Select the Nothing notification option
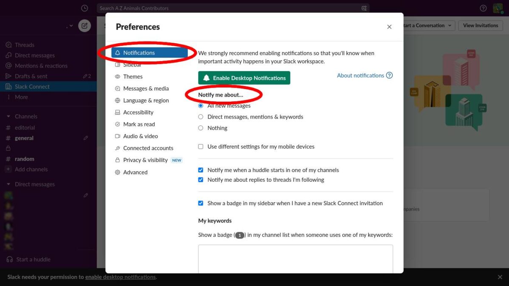This screenshot has height=286, width=509. 201,128
